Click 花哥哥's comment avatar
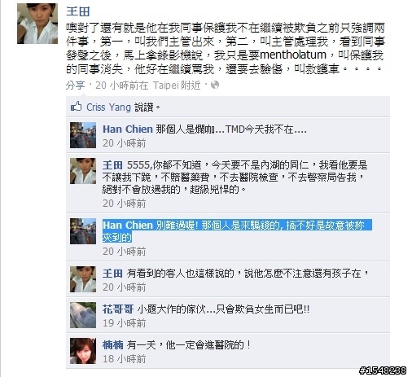Viewport: 412px width, 377px height. point(83,315)
